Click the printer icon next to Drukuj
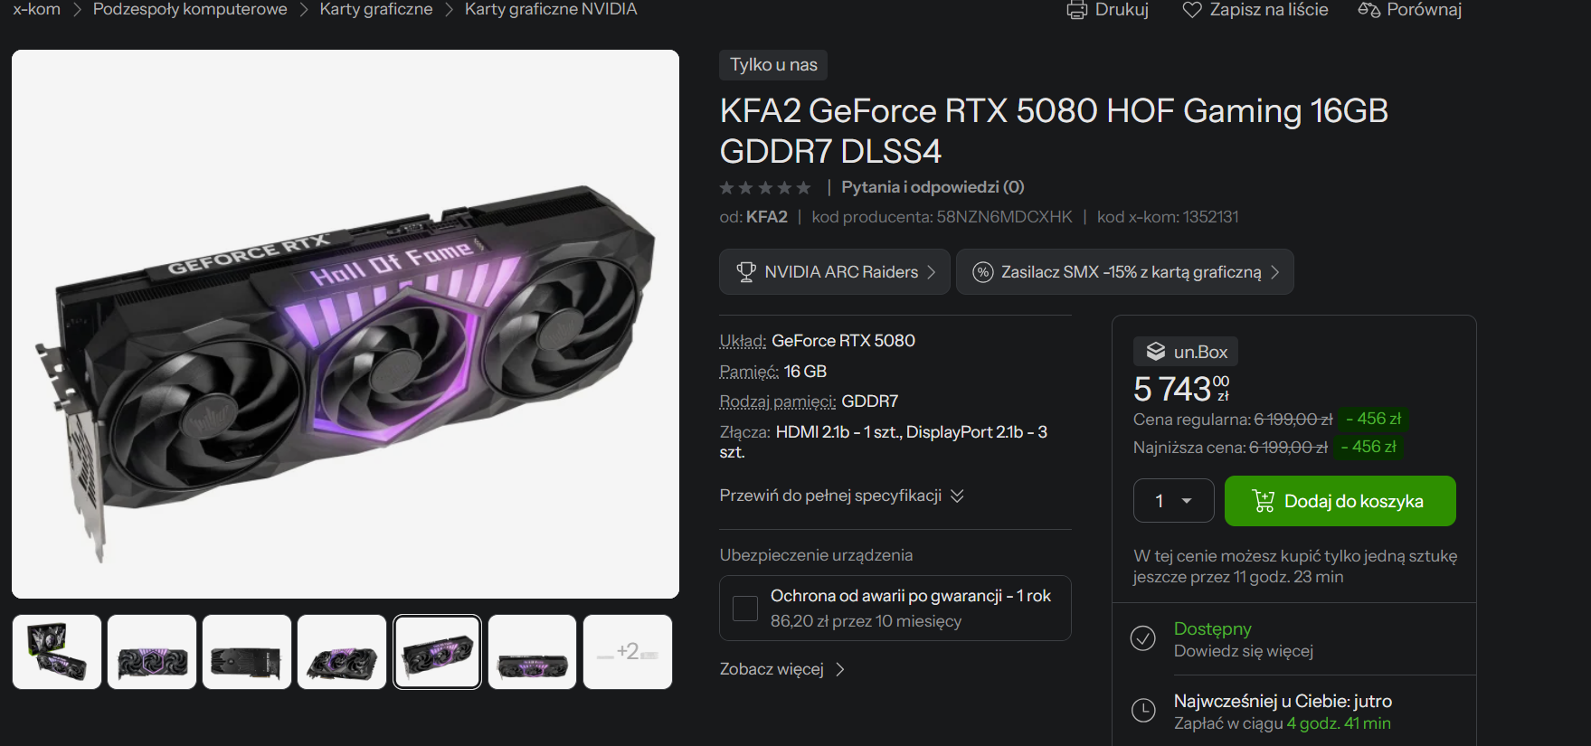The image size is (1591, 746). pyautogui.click(x=1076, y=10)
